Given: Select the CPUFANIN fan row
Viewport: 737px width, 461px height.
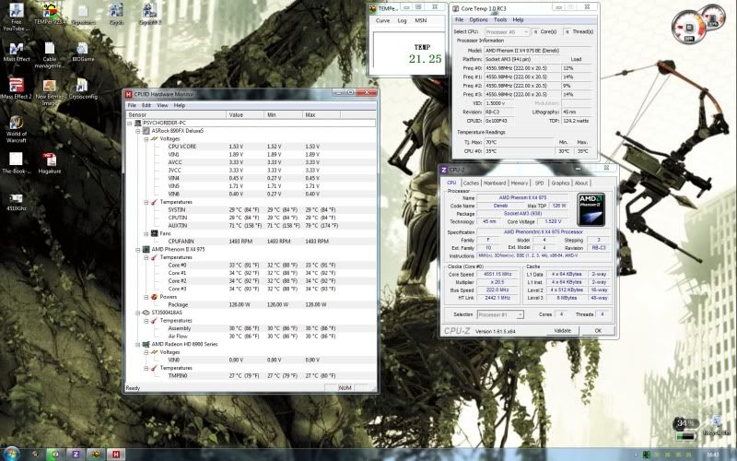Looking at the screenshot, I should (x=251, y=242).
